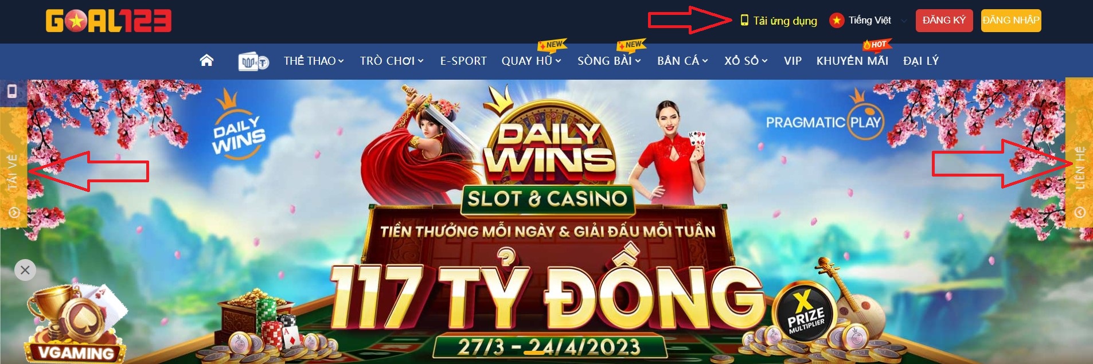The height and width of the screenshot is (364, 1093).
Task: Click the Daily Wins promotional banner
Action: pos(546,221)
